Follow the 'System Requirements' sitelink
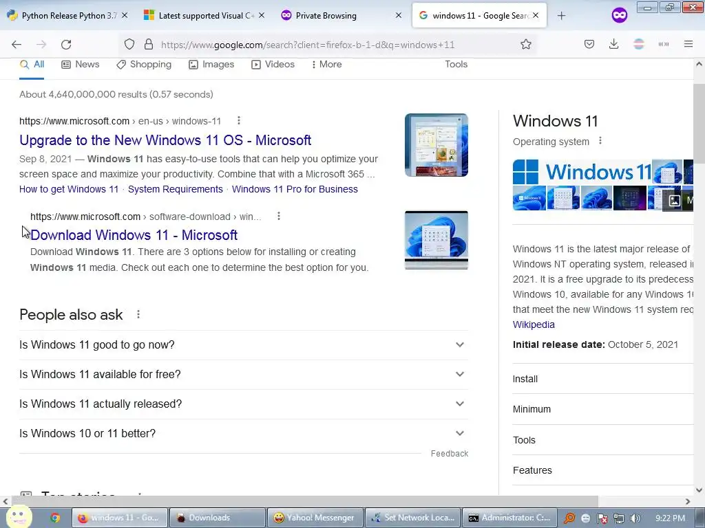705x528 pixels. (x=176, y=189)
